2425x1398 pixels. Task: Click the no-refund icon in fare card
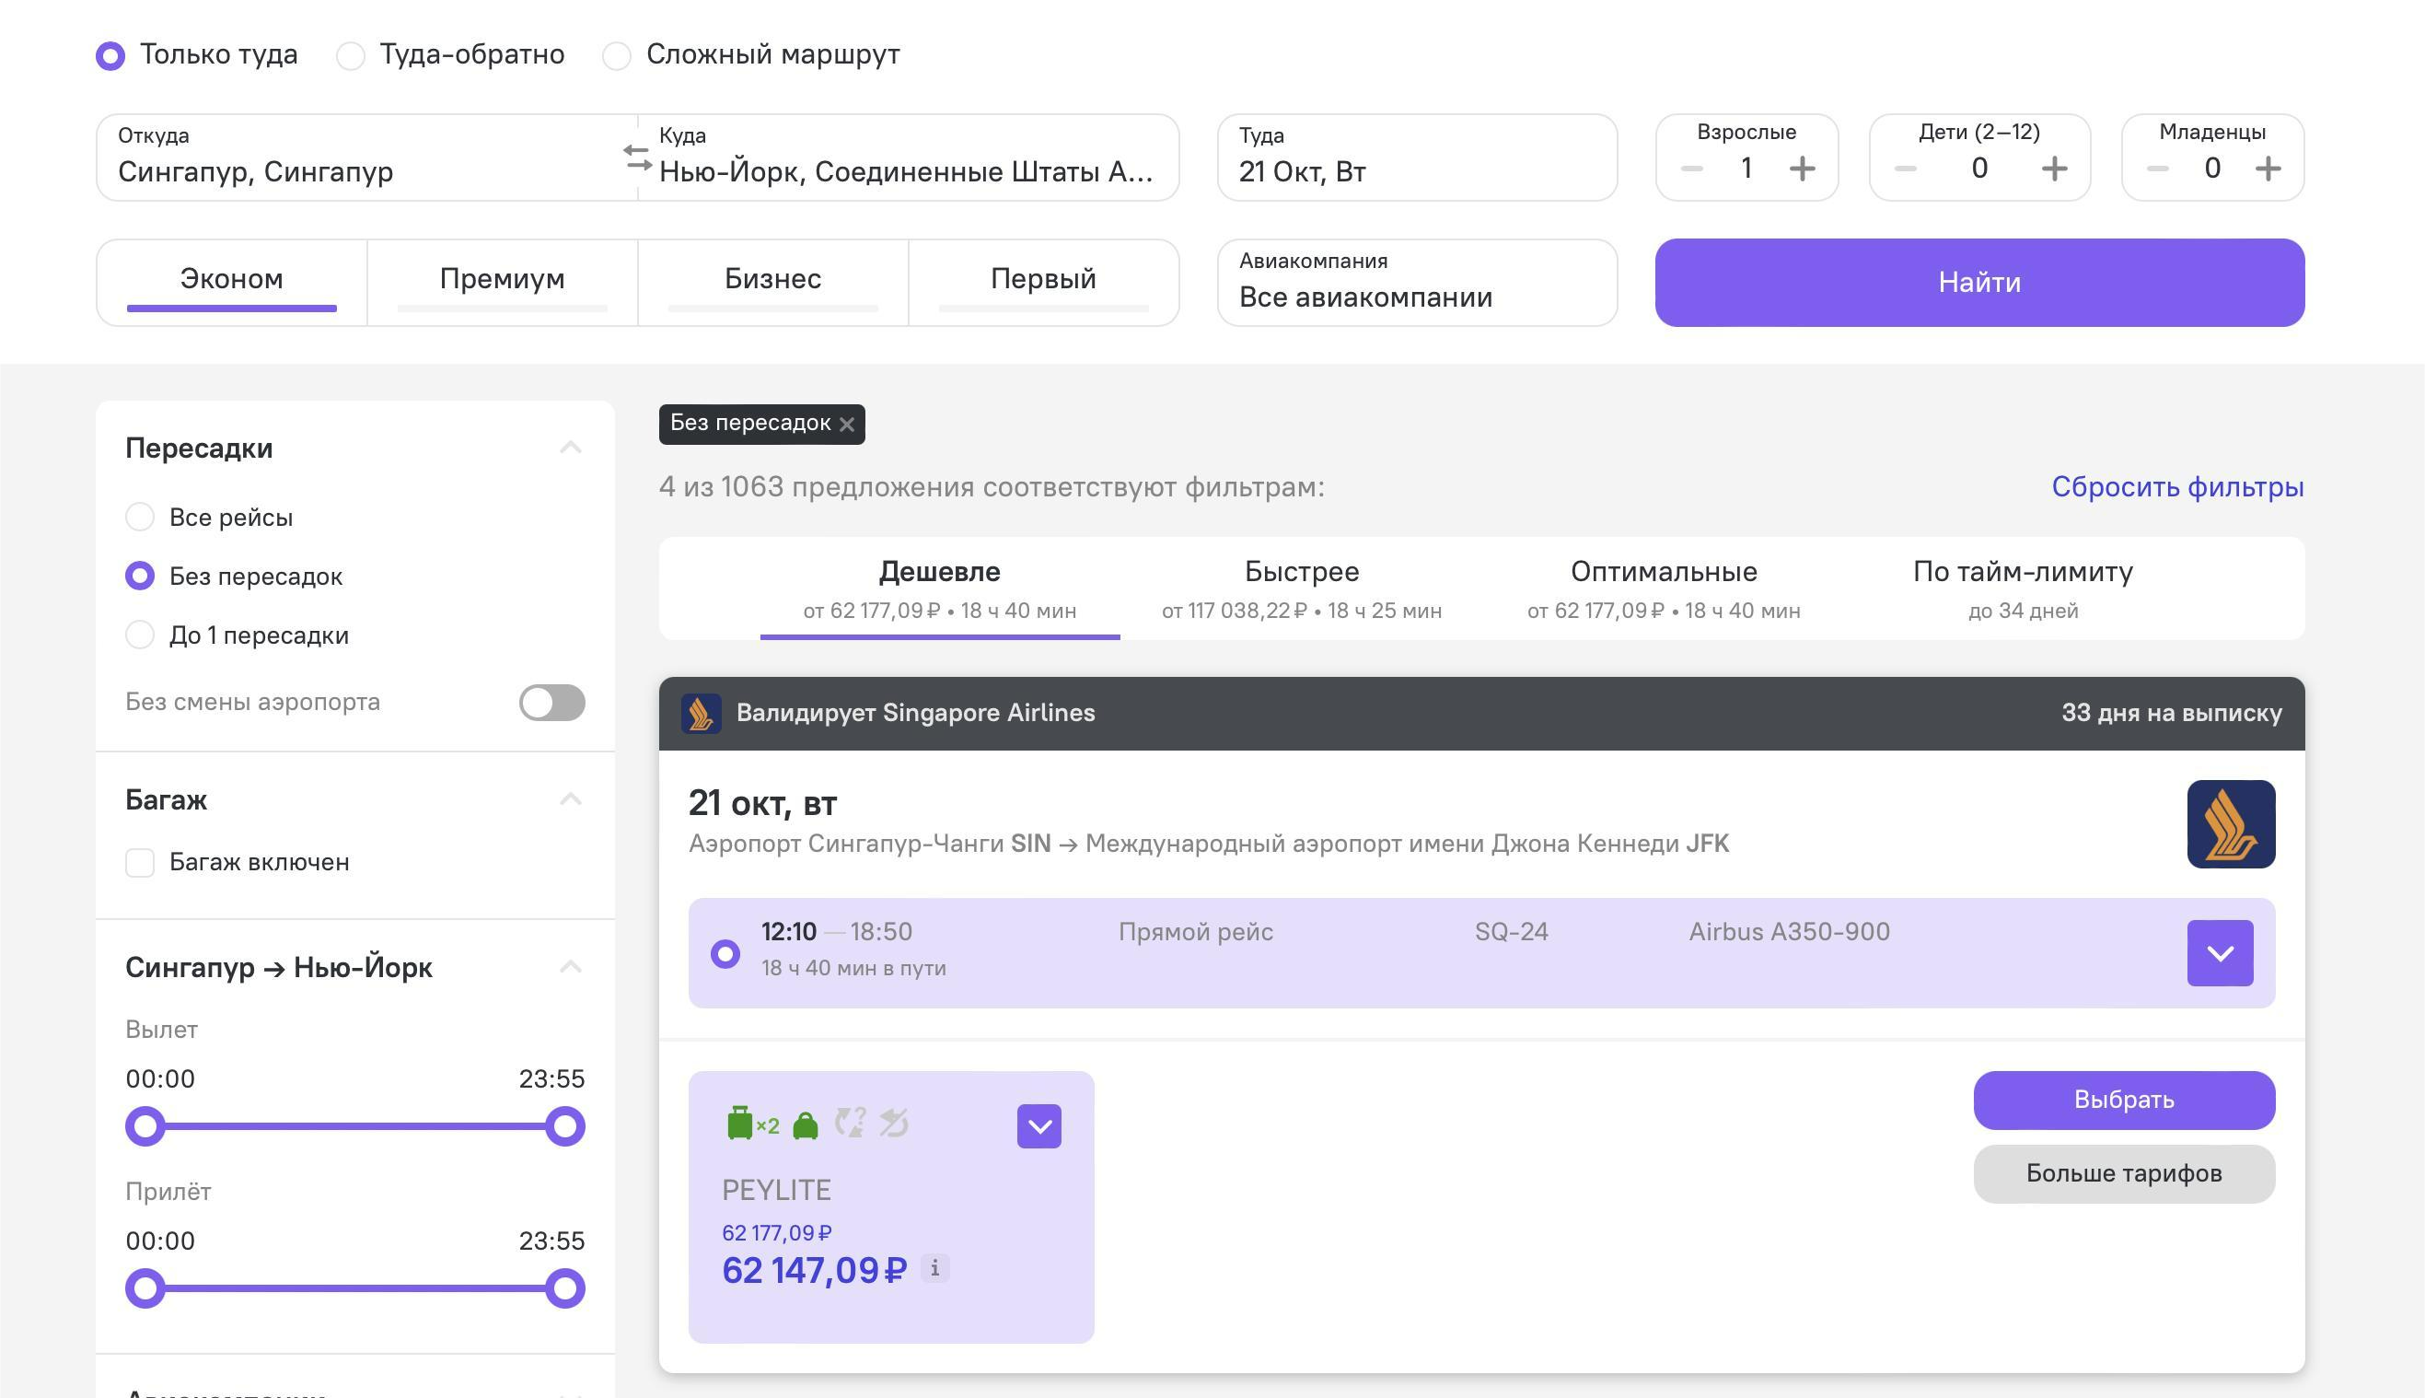(893, 1123)
